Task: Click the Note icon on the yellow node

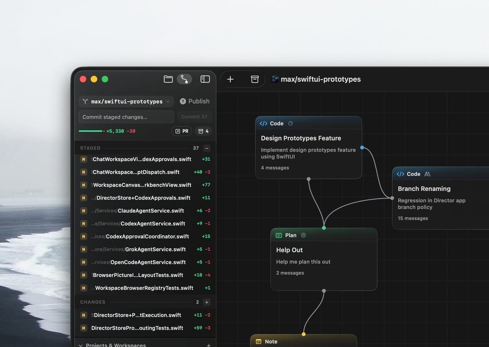Action: point(258,342)
